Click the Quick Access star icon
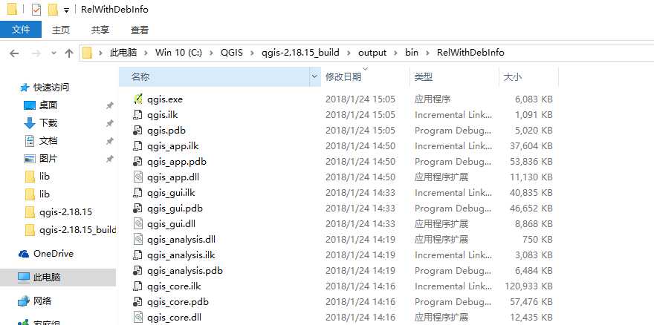Viewport: 654px width, 325px height. [25, 88]
